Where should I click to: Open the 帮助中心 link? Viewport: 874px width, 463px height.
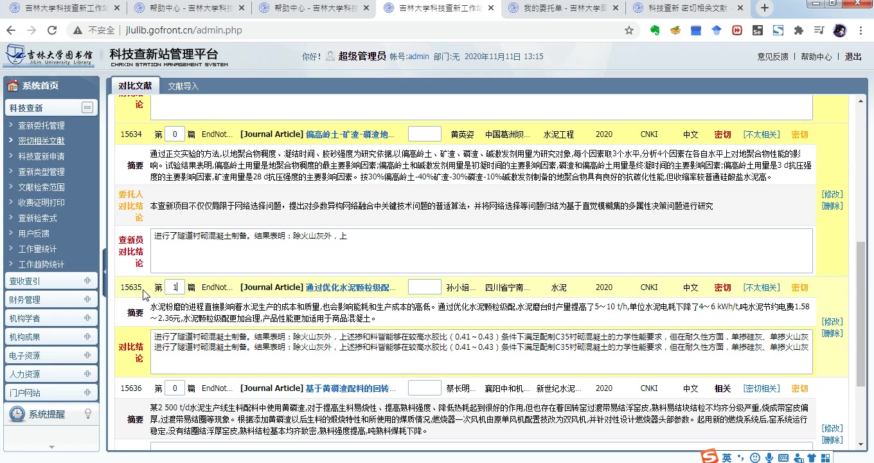(816, 57)
